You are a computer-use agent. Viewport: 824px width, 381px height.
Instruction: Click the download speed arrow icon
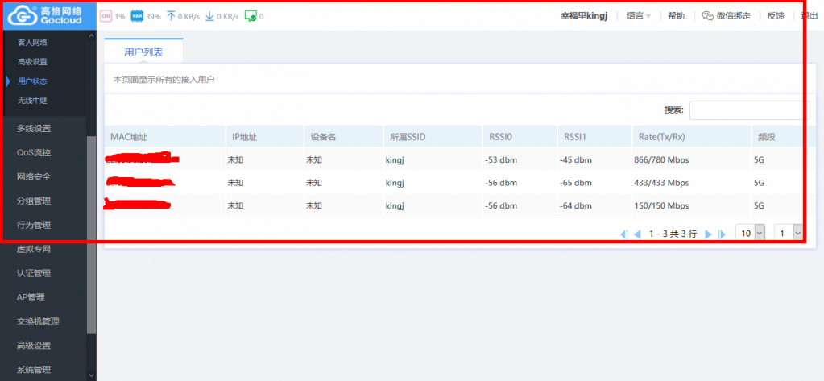(x=209, y=16)
